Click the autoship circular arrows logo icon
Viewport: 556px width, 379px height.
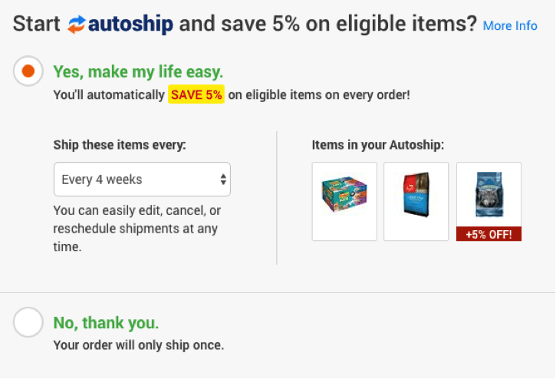click(x=76, y=25)
